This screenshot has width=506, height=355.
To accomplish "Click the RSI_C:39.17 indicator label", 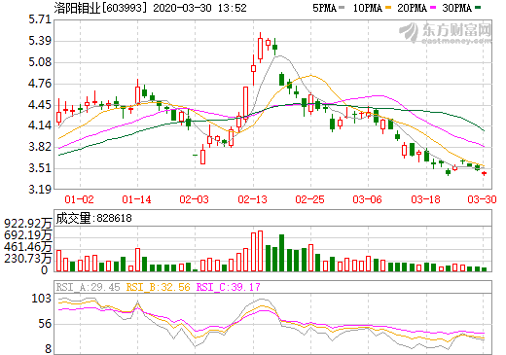I will 229,287.
